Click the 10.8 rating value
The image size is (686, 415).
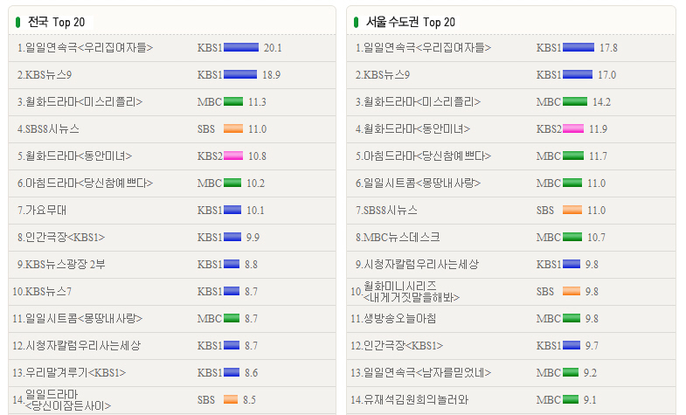click(x=257, y=156)
